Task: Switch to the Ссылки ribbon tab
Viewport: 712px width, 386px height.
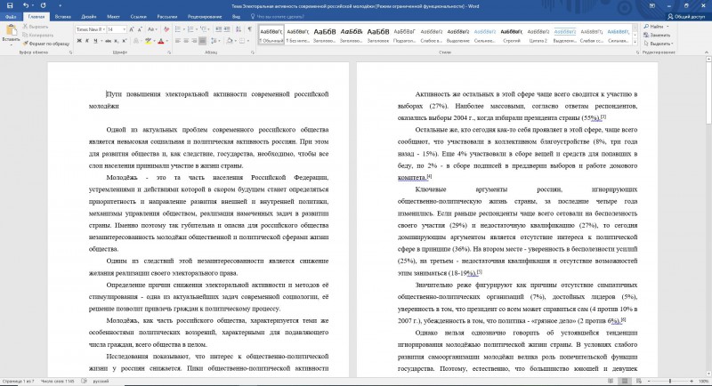Action: (x=138, y=17)
